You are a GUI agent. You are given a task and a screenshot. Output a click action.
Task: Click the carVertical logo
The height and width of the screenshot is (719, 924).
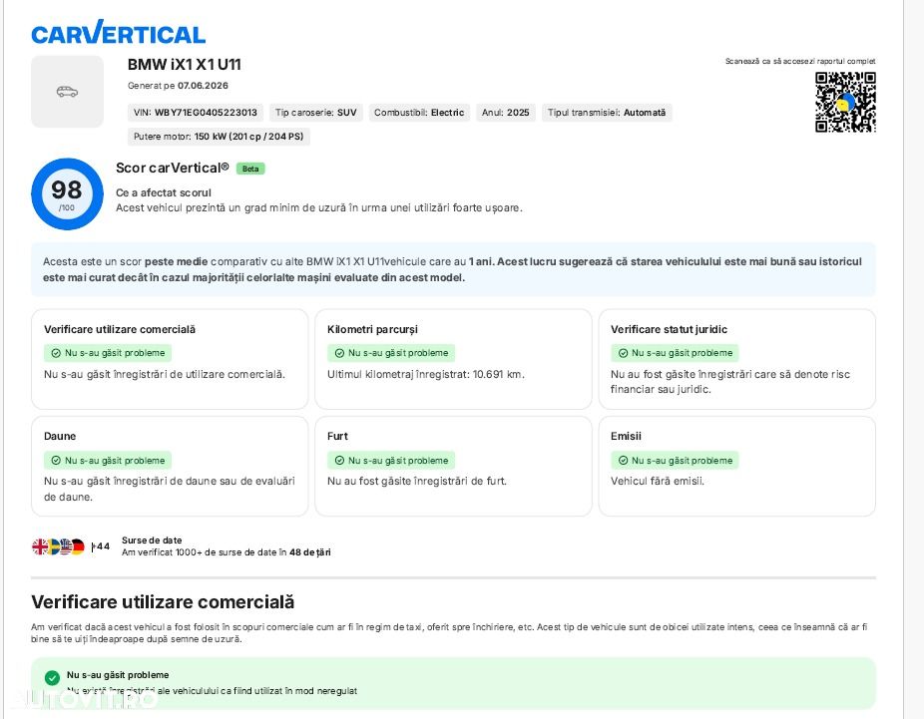coord(118,32)
